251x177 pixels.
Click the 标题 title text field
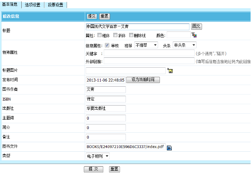coord(137,27)
